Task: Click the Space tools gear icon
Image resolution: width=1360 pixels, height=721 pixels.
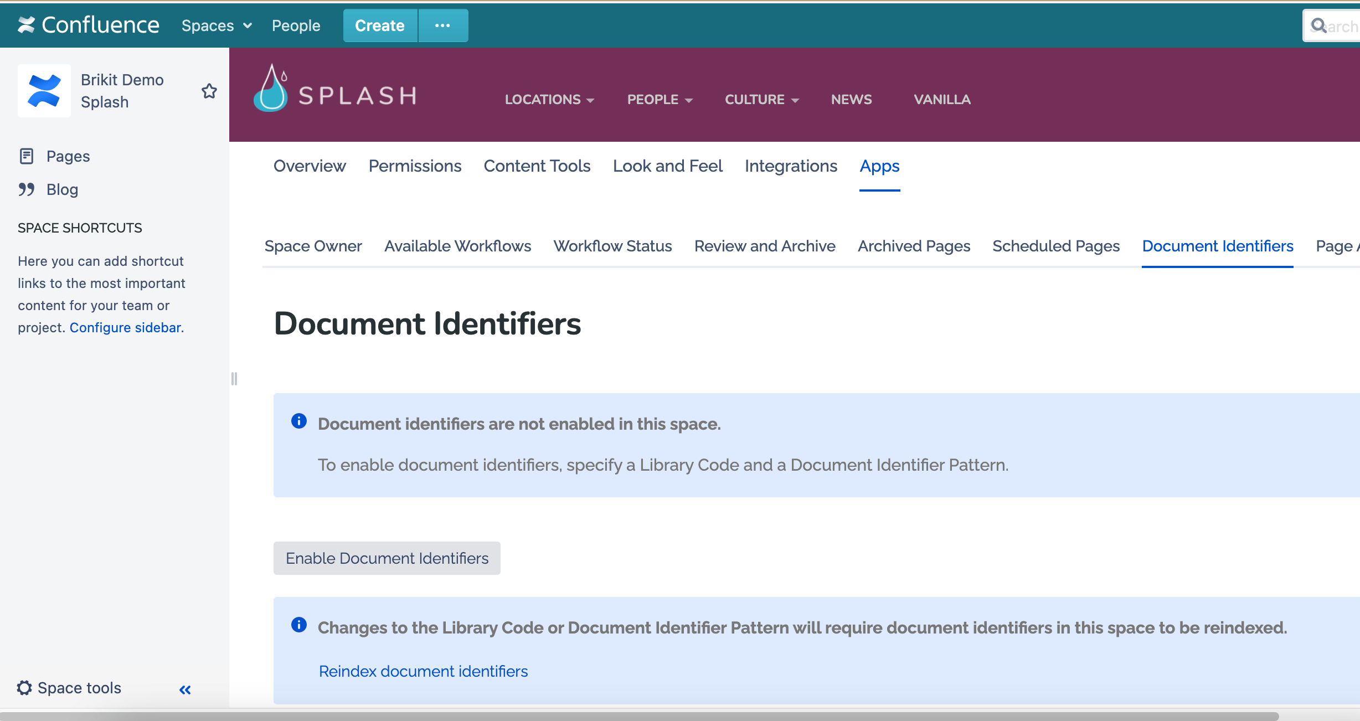Action: [x=24, y=688]
